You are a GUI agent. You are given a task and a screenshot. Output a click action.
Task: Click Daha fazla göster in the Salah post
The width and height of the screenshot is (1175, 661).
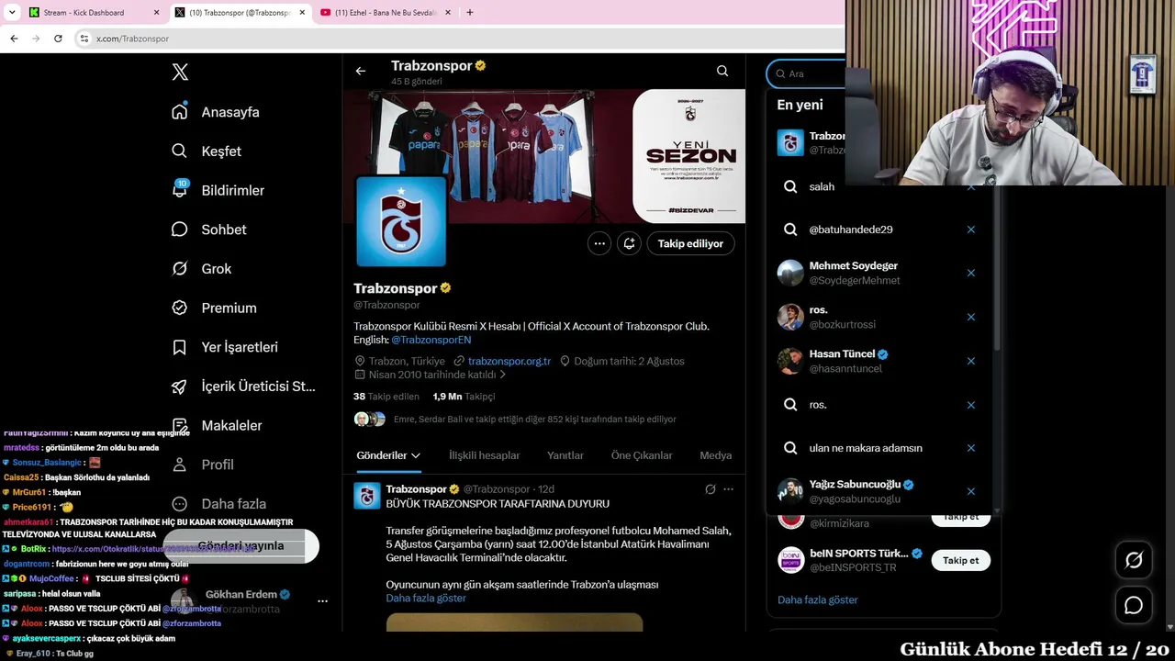(x=426, y=598)
